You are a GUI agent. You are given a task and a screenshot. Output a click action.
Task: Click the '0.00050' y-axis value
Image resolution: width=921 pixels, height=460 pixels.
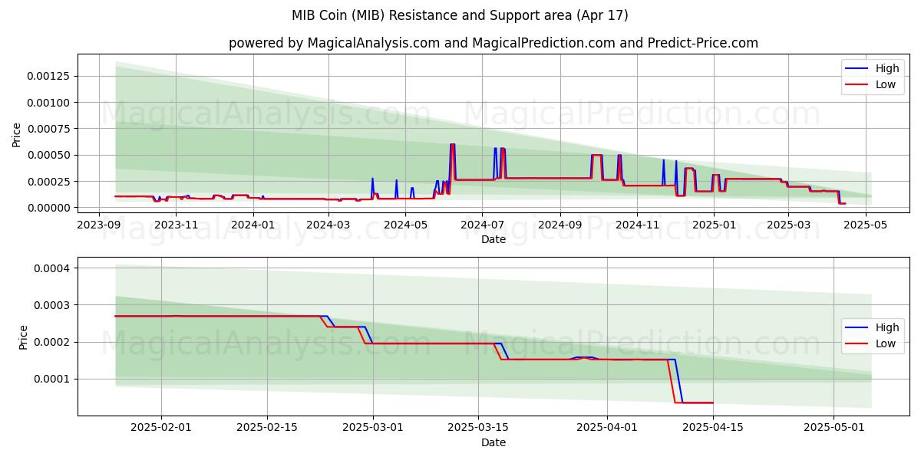(50, 155)
